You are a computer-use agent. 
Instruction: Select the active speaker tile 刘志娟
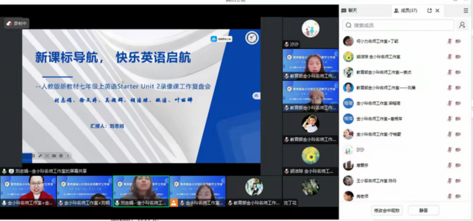(141, 191)
